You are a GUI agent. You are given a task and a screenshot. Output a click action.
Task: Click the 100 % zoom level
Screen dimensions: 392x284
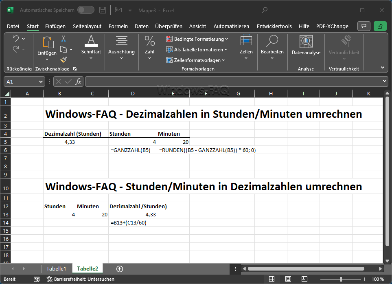pyautogui.click(x=377, y=279)
